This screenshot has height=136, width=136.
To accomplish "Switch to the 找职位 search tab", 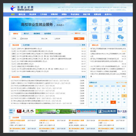I will click(16, 33).
